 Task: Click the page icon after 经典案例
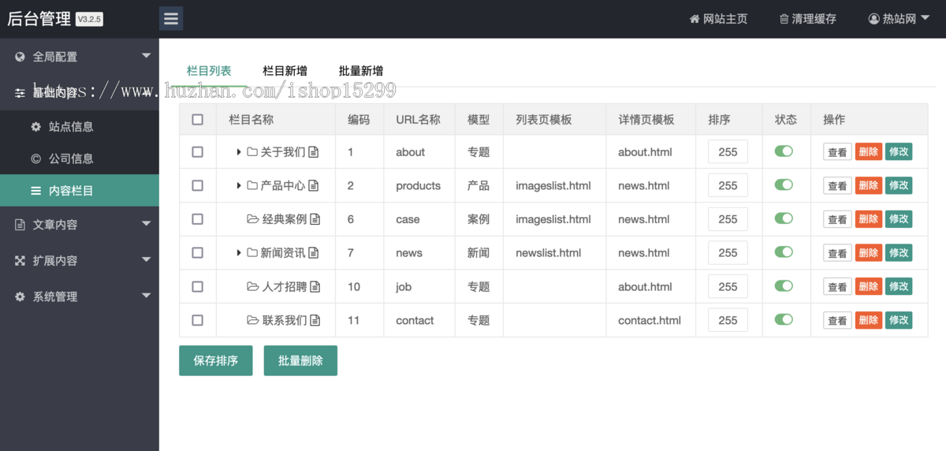tap(315, 219)
